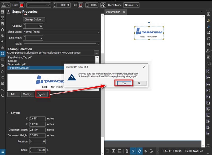The image size is (212, 155).
Task: Click the Opacity value field
Action: pos(34,26)
